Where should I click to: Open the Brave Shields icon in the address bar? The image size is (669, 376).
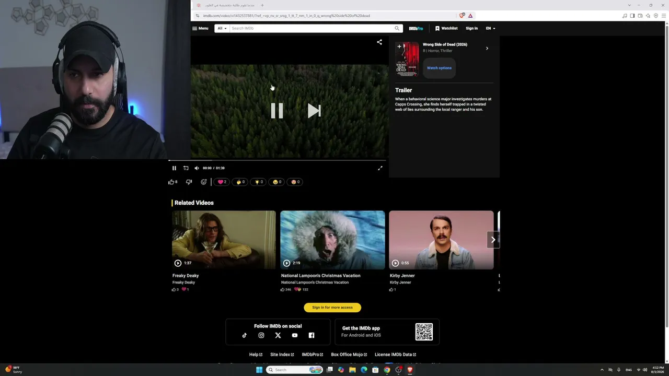[x=462, y=16]
